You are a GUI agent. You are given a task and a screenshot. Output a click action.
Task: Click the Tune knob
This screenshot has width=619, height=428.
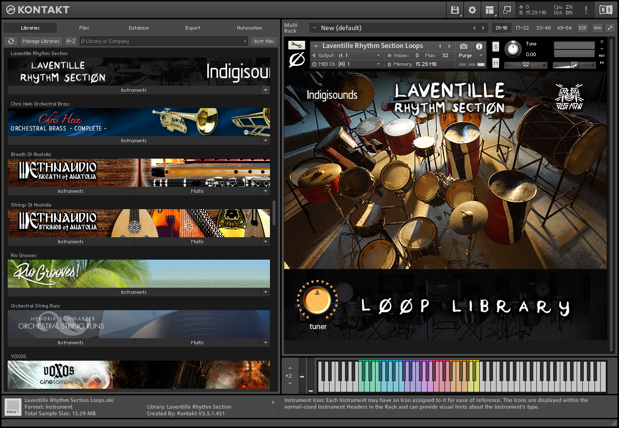[x=514, y=49]
